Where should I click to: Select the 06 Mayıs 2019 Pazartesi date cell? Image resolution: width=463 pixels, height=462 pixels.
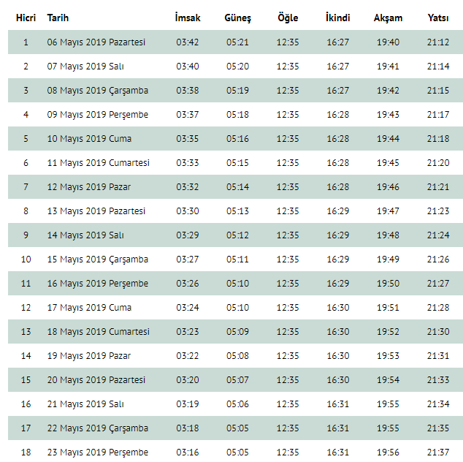click(96, 42)
